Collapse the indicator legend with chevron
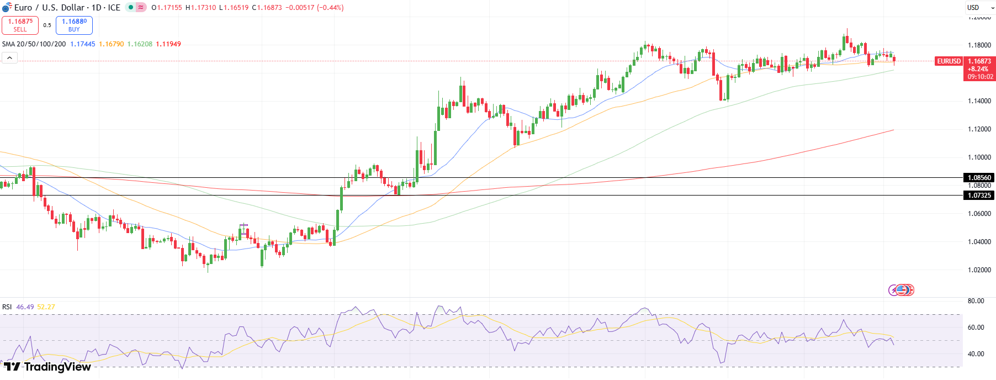Screen dimensions: 996x380 [9, 57]
